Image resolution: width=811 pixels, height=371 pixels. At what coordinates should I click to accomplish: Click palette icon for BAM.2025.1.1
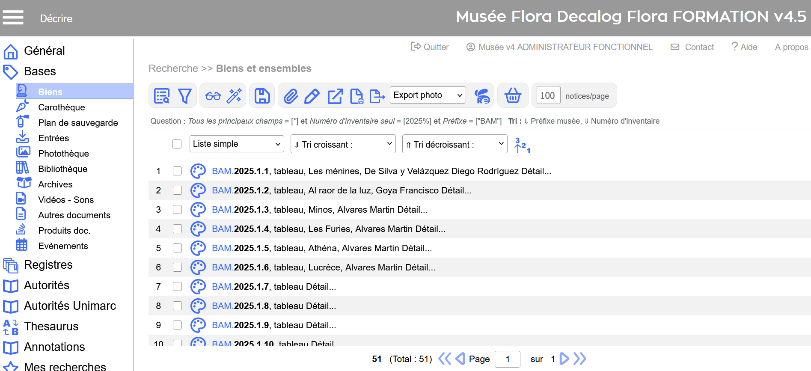pyautogui.click(x=198, y=171)
